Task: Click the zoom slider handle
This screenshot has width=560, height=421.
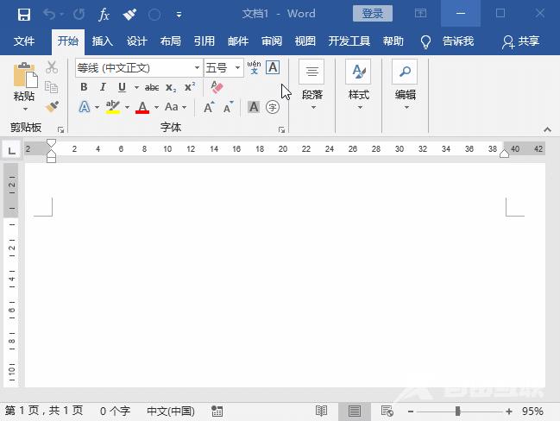Action: click(x=457, y=412)
